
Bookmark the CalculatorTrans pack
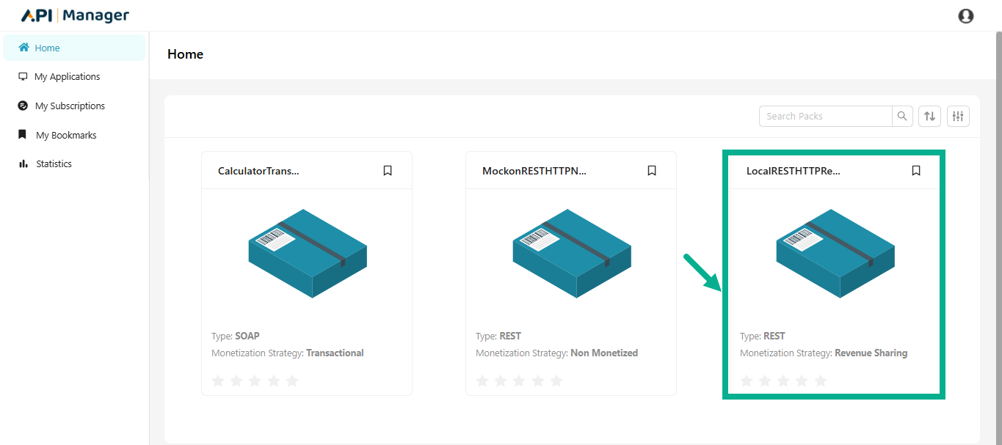click(x=387, y=170)
